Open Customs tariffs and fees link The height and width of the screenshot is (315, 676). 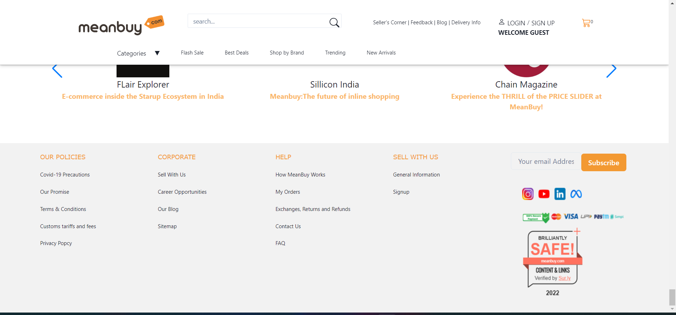68,226
